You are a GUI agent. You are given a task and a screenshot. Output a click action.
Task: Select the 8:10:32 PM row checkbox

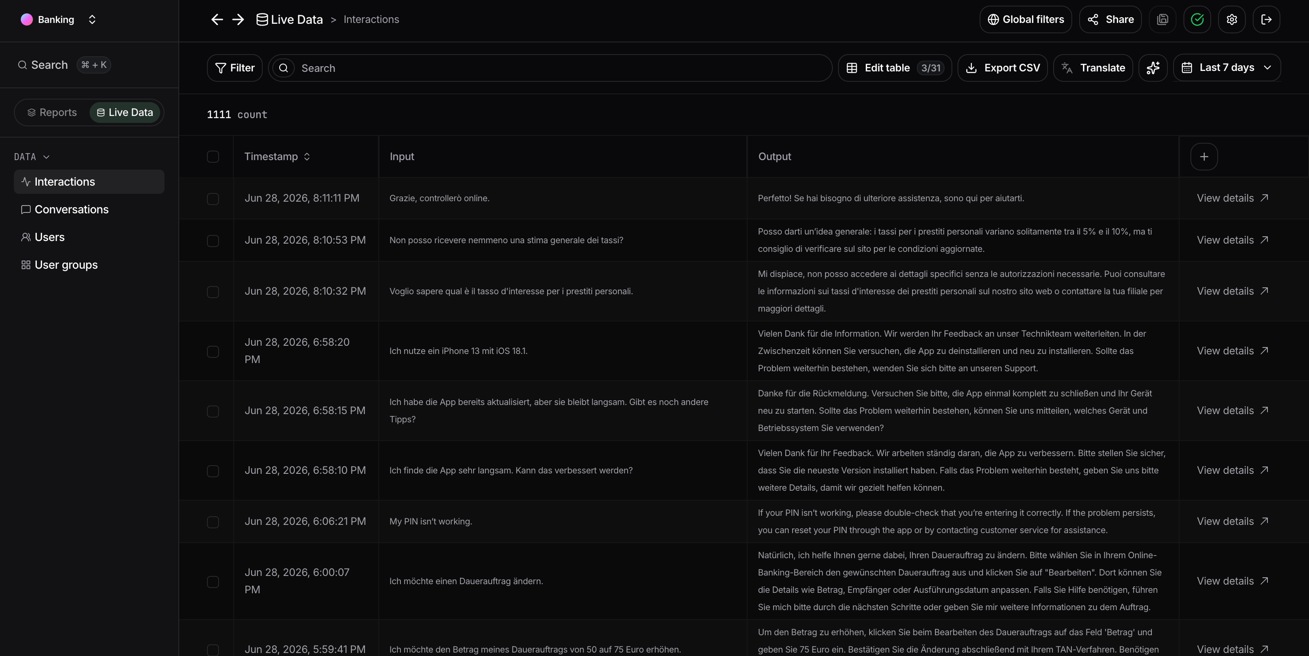[x=213, y=292]
